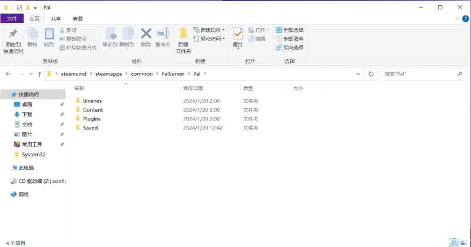471x247 pixels.
Task: Select the View (查看) ribbon tab
Action: pos(78,19)
